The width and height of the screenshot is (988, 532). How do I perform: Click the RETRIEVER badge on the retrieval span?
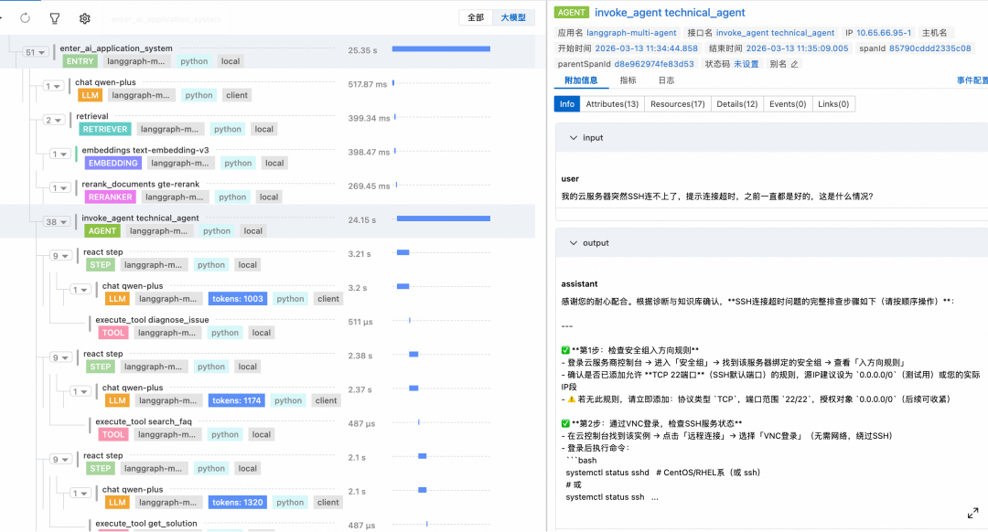pyautogui.click(x=104, y=129)
